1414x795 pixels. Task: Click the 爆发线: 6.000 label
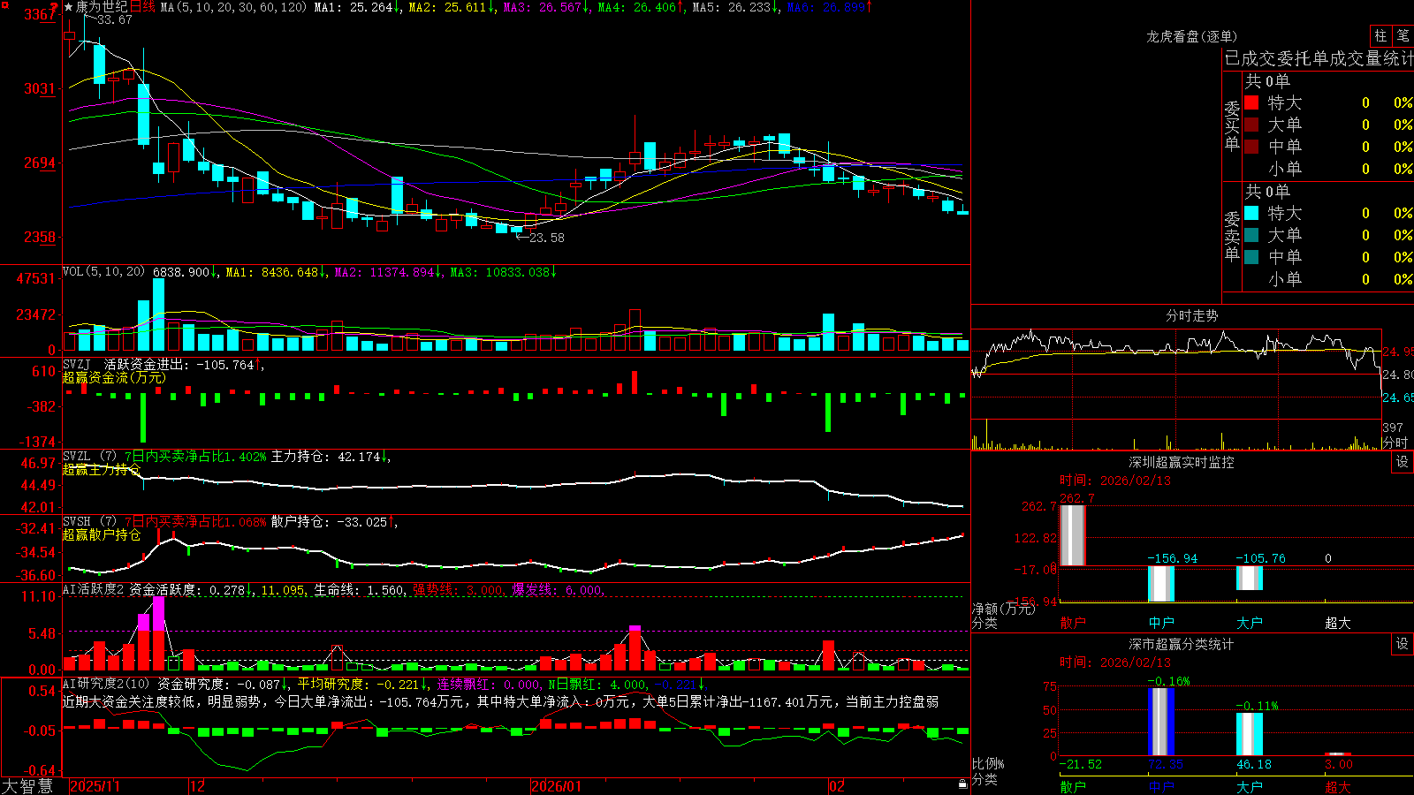coord(558,590)
